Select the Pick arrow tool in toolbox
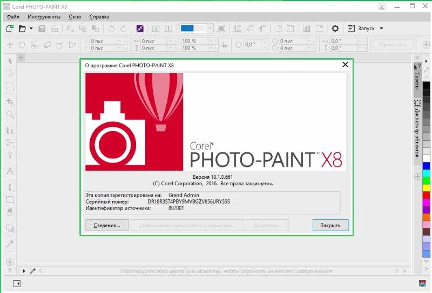 10,60
